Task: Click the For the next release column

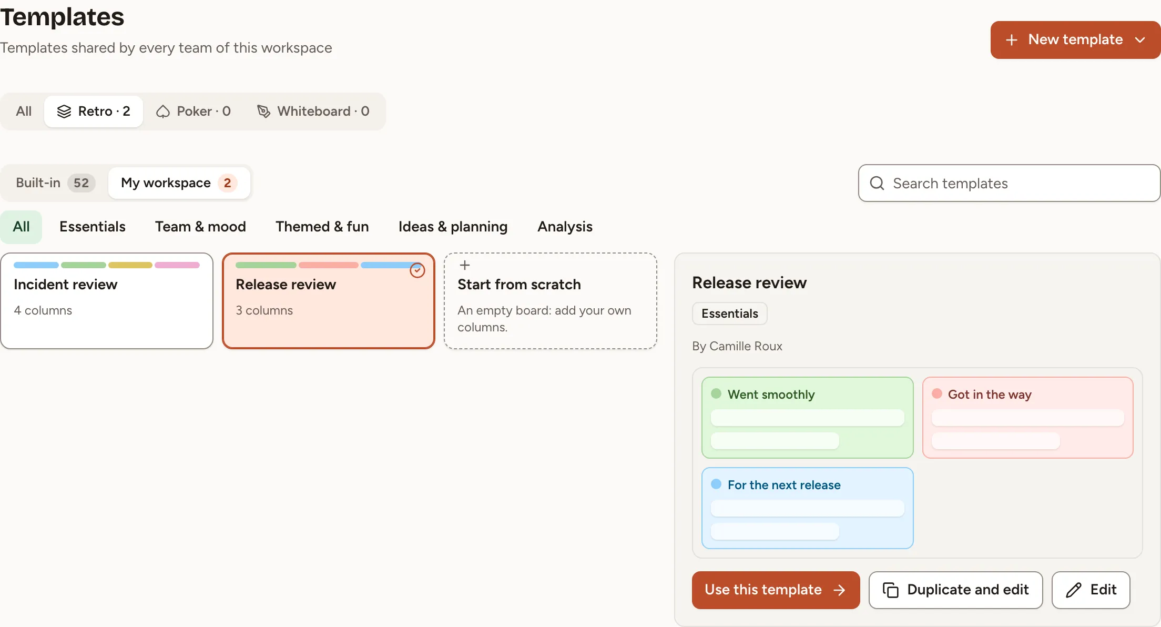Action: coord(808,508)
